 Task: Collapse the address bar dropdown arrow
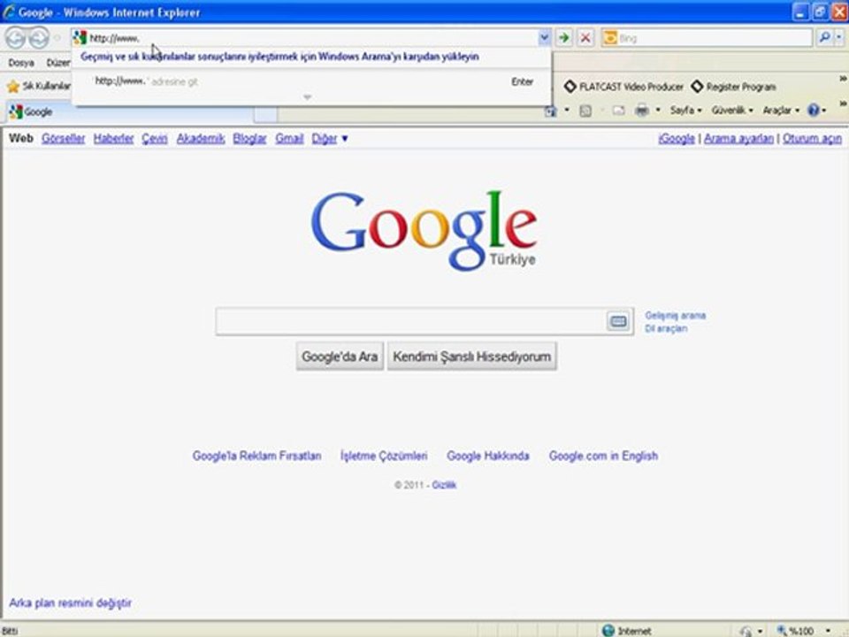[544, 38]
